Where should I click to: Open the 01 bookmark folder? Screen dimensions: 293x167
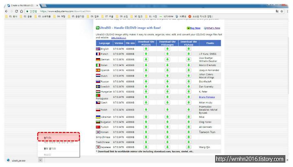pos(11,16)
